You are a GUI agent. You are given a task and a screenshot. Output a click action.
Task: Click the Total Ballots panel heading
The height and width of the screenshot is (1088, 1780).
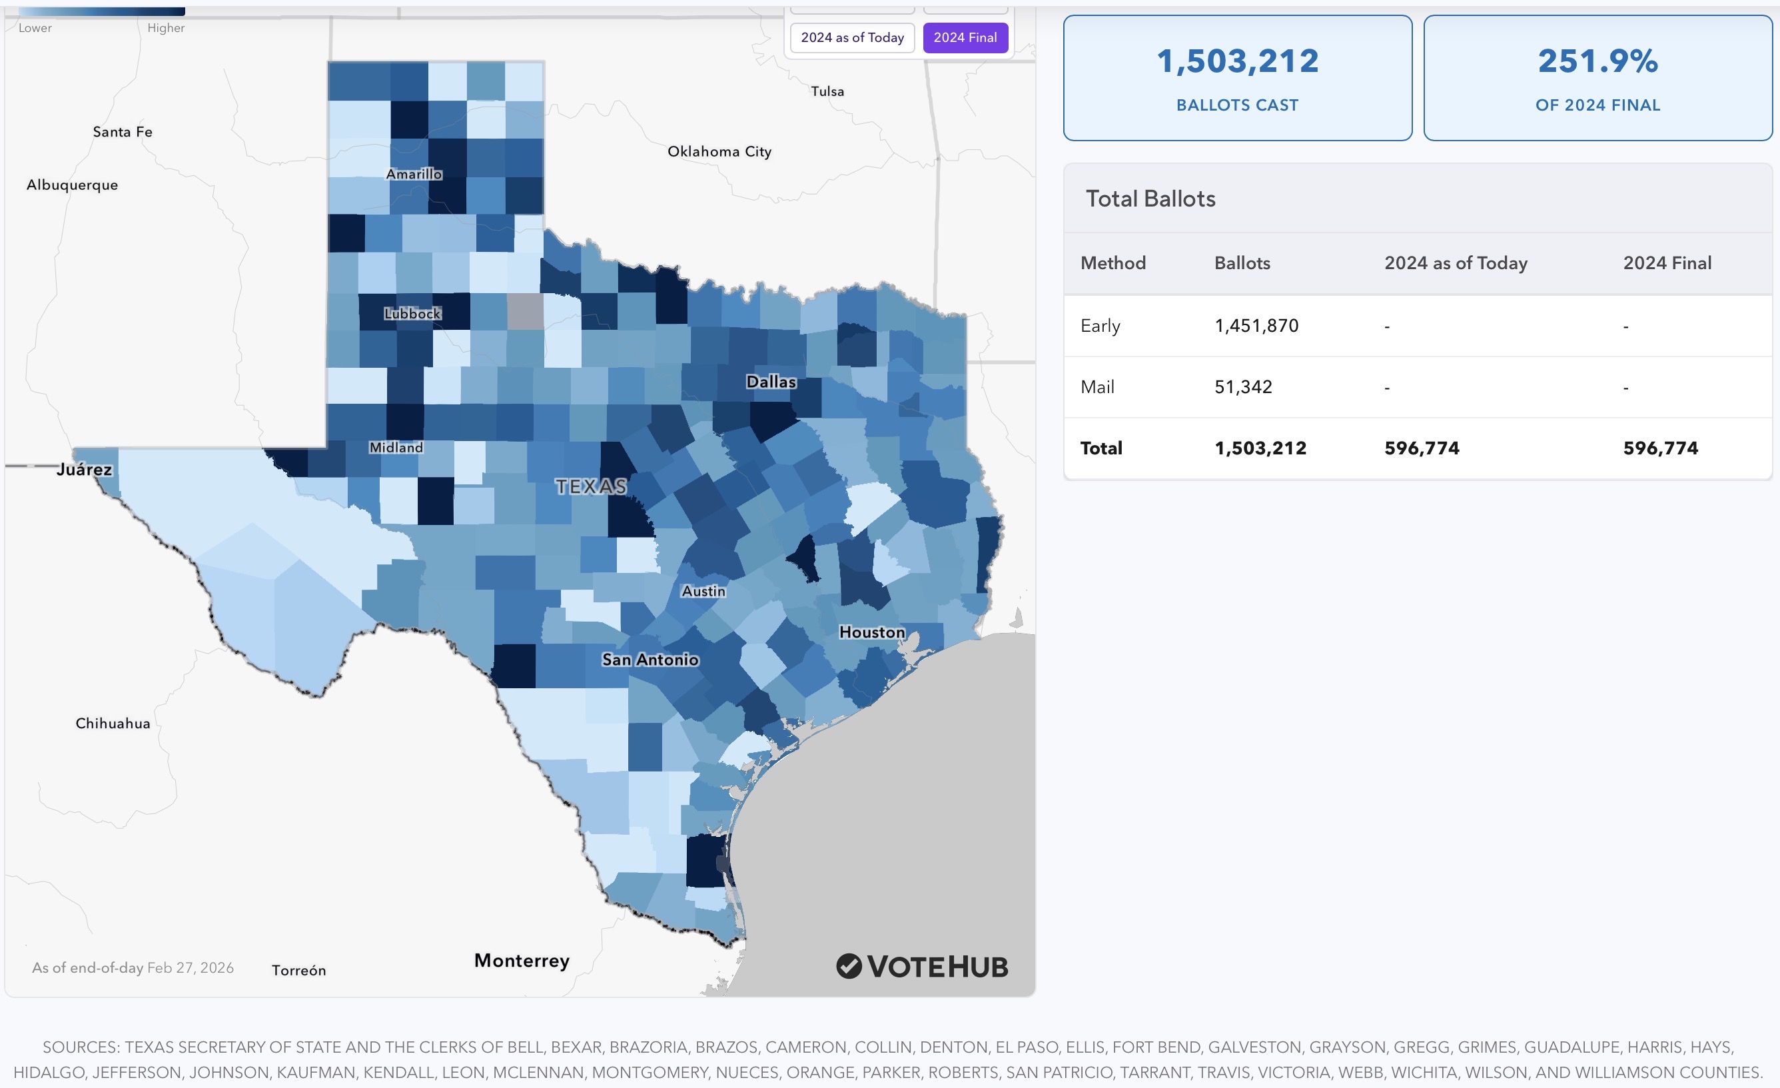1150,199
